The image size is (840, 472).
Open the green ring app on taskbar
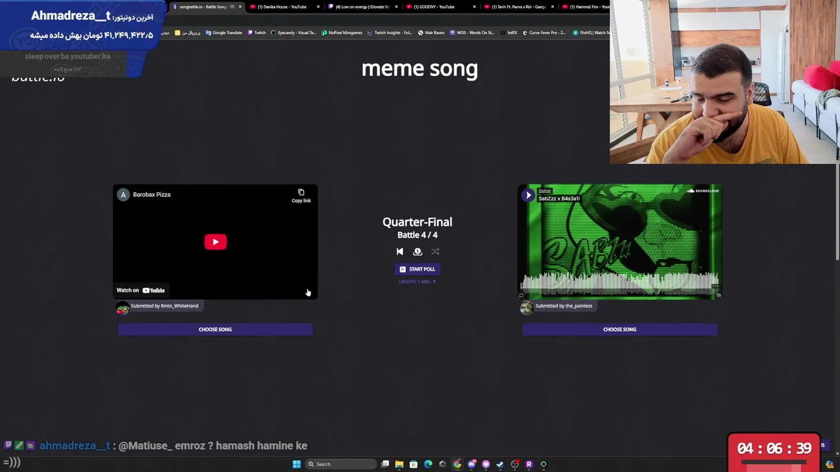543,464
